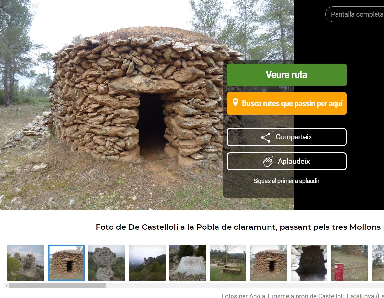Click Busca rutes que passin per aquí
384x298 pixels.
tap(286, 103)
